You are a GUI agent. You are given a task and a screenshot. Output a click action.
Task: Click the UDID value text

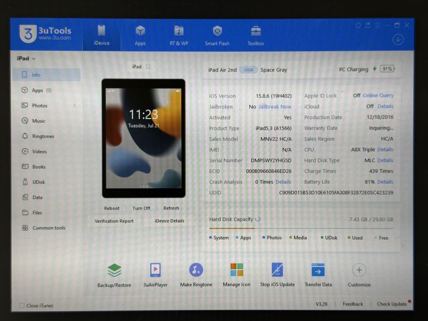(336, 193)
